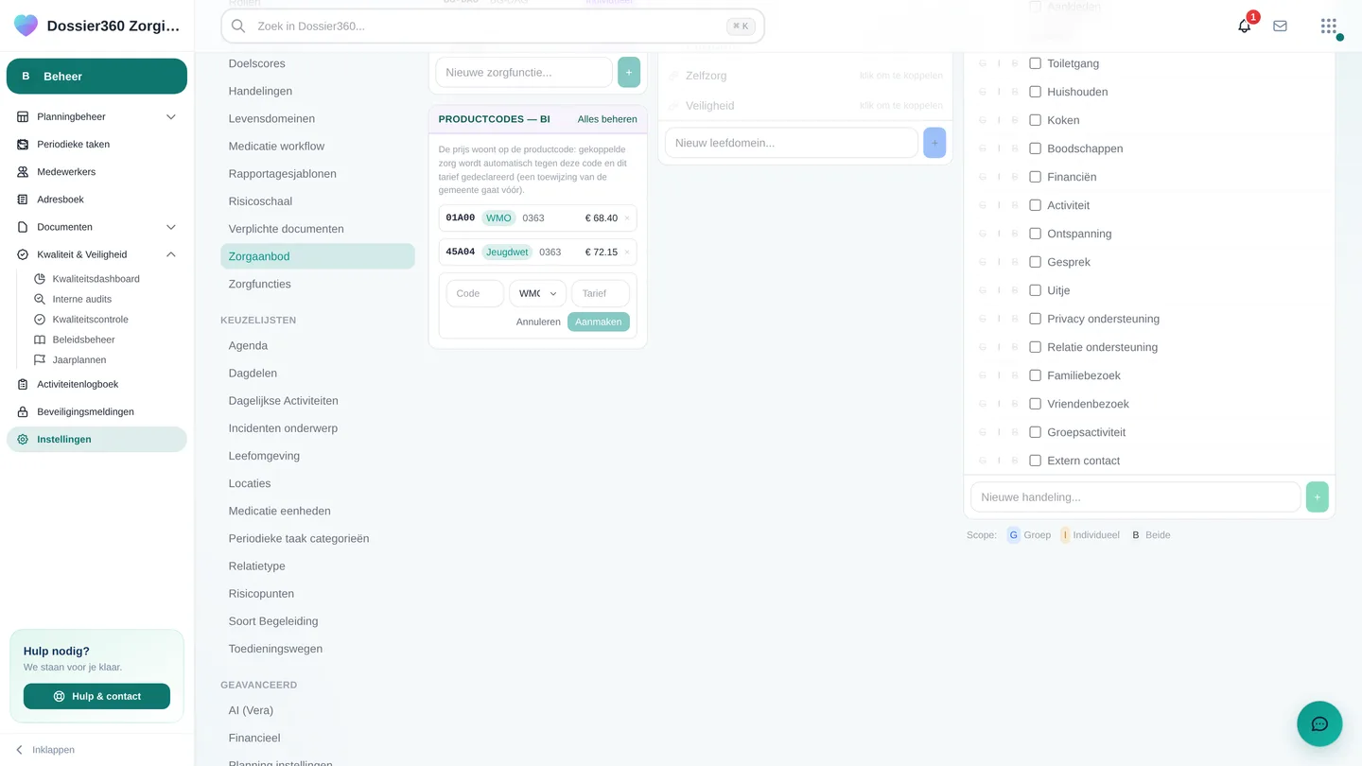Open the mail envelope icon
The width and height of the screenshot is (1362, 766).
[x=1280, y=26]
